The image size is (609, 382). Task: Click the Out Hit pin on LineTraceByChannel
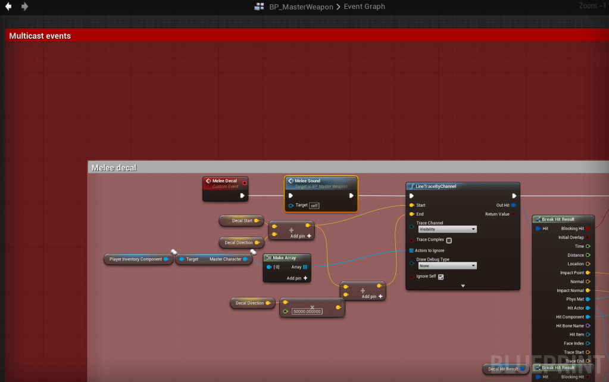[x=514, y=205]
